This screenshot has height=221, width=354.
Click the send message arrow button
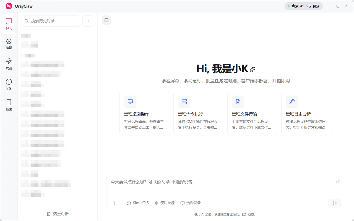(x=335, y=203)
